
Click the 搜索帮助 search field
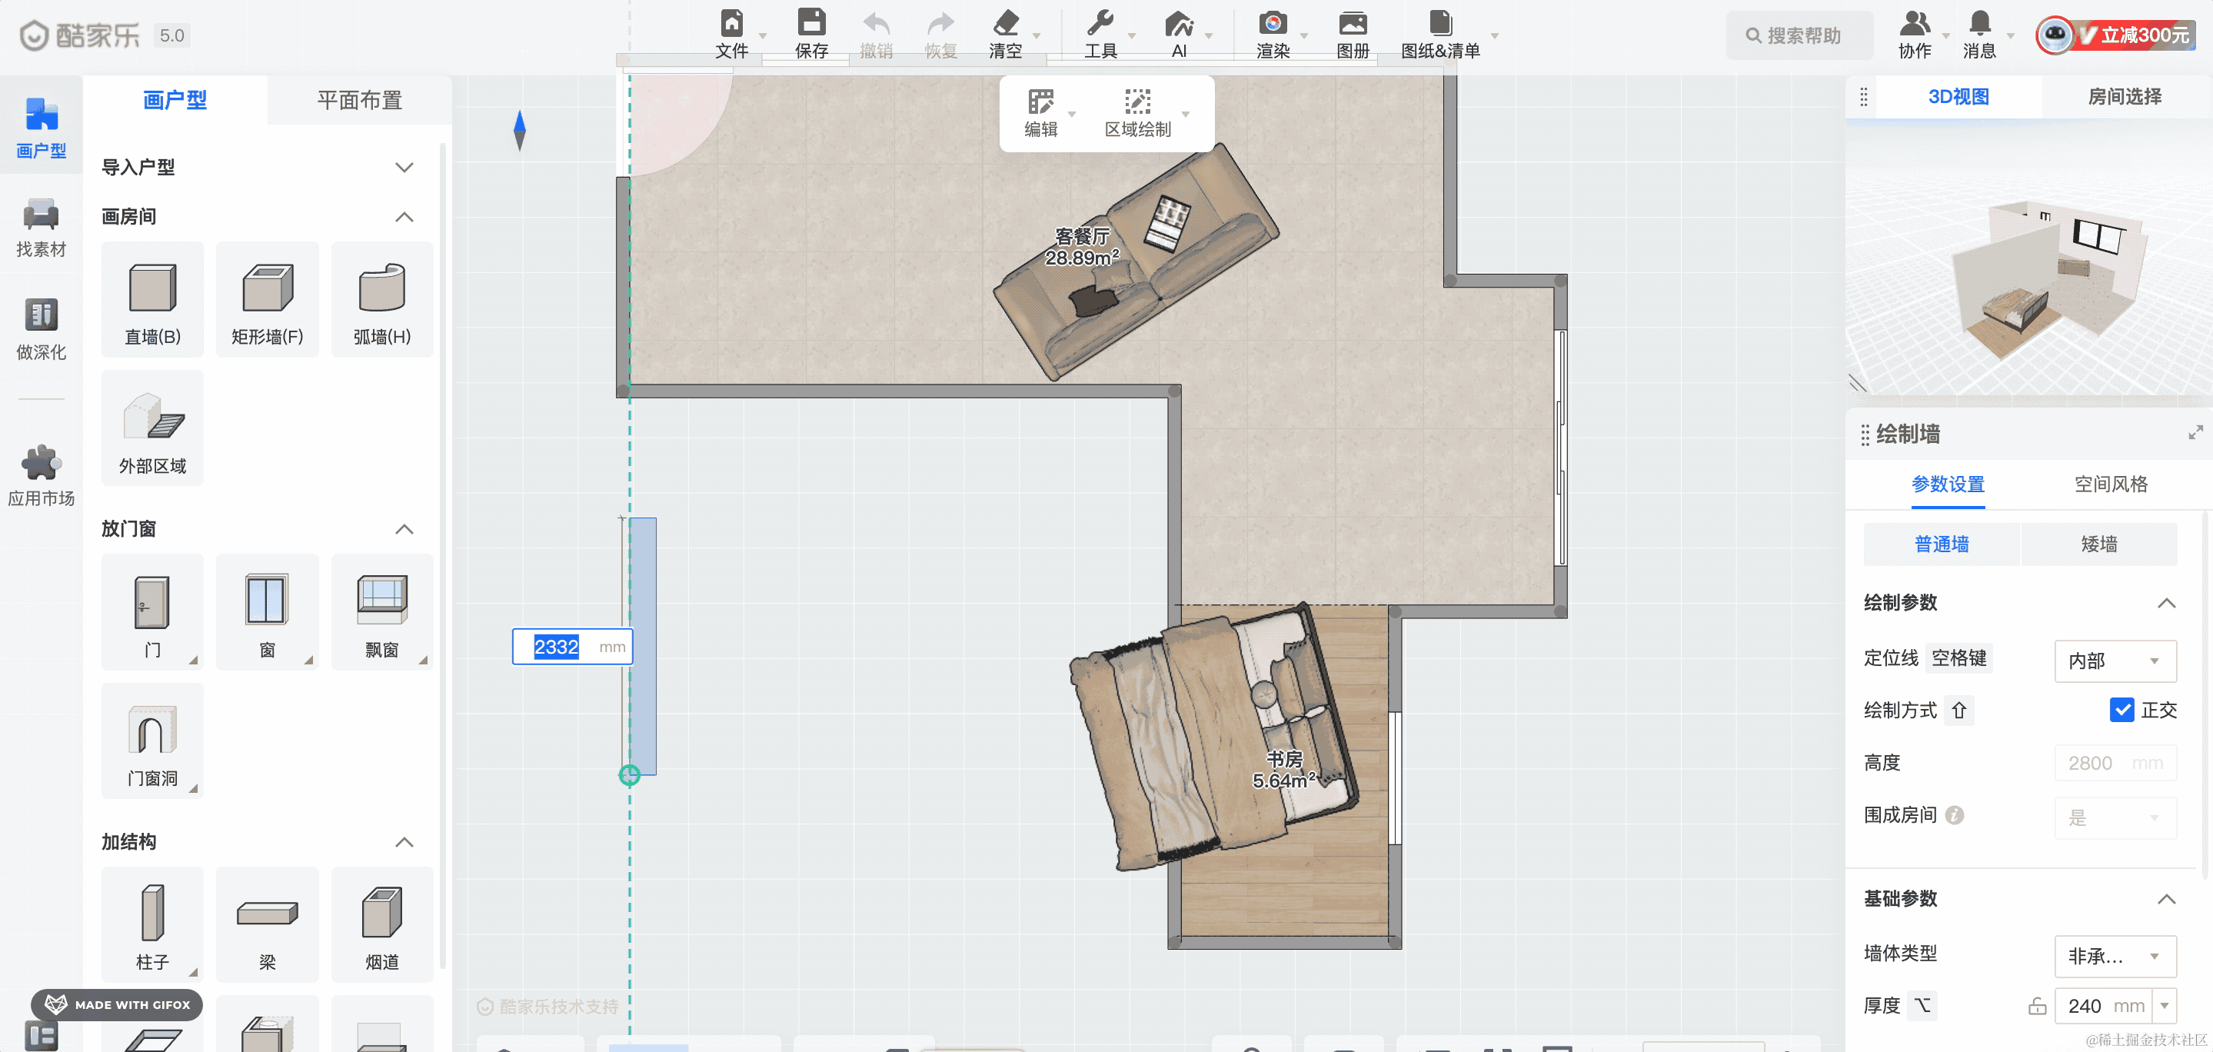coord(1800,35)
